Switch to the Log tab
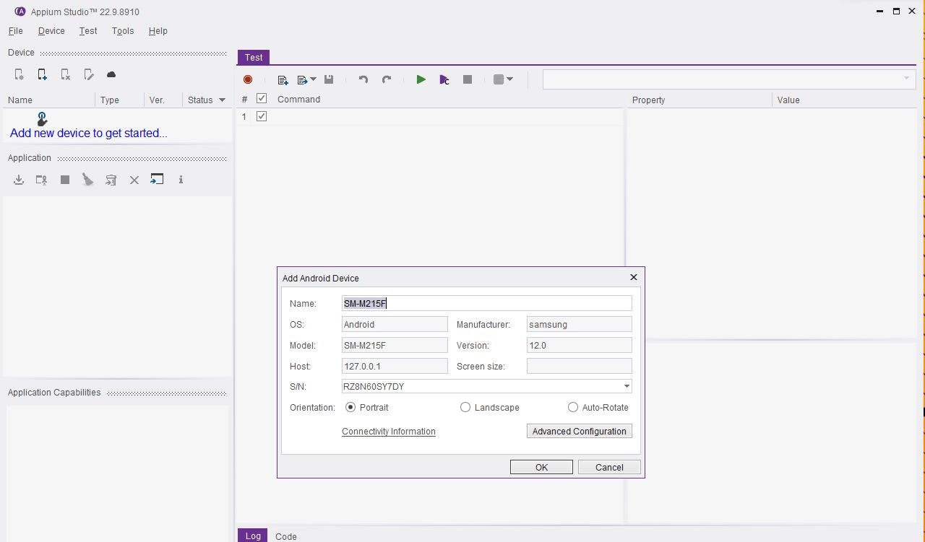 (253, 536)
